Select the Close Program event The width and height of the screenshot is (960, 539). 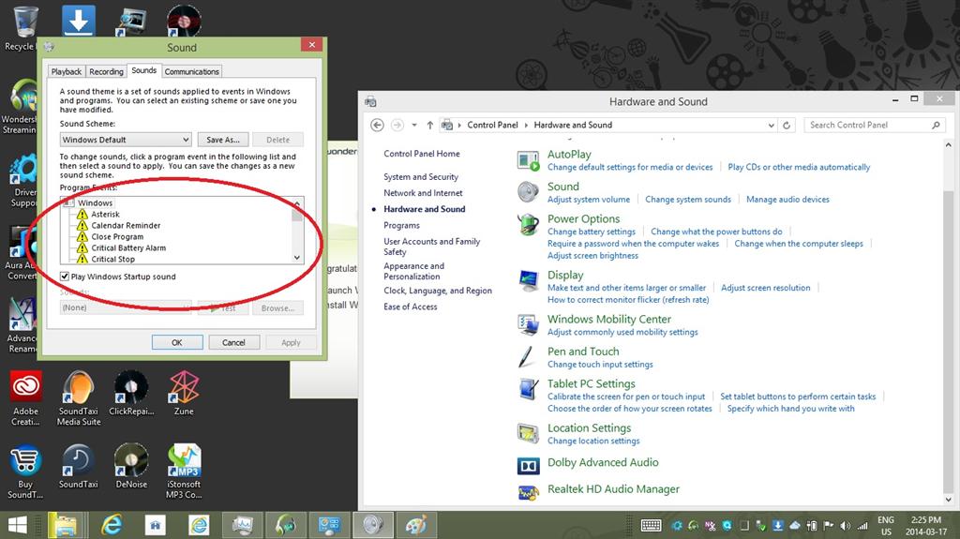coord(117,237)
